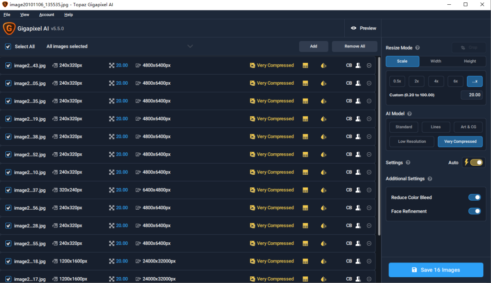Open the View menu

pyautogui.click(x=25, y=15)
